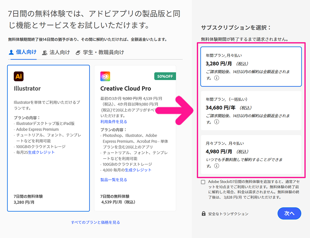This screenshot has height=238, width=310.
Task: Click the green 50%OFF badge
Action: pyautogui.click(x=165, y=76)
